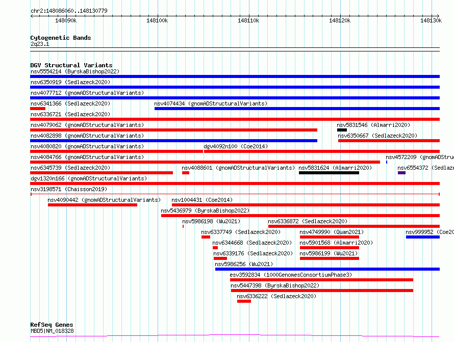
Task: Select the nsv6344668 (Sedlazeck2020) label
Action: [x=252, y=243]
